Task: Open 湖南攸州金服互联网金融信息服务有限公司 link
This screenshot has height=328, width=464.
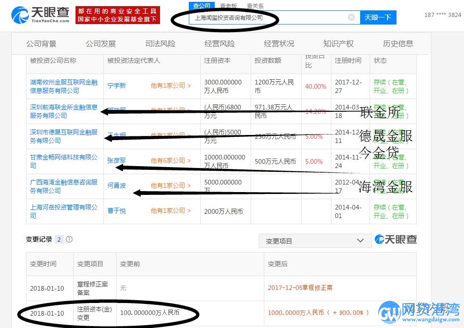Action: pyautogui.click(x=64, y=86)
